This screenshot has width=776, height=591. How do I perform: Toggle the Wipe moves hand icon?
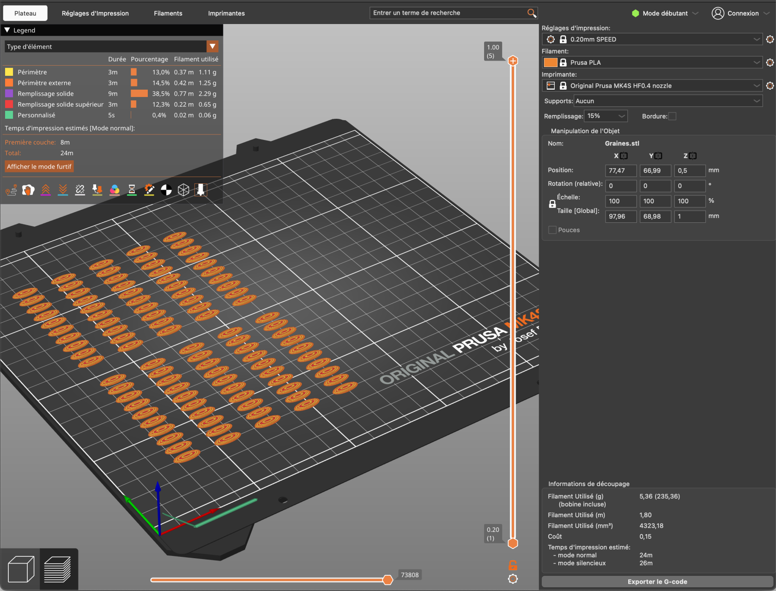point(29,190)
